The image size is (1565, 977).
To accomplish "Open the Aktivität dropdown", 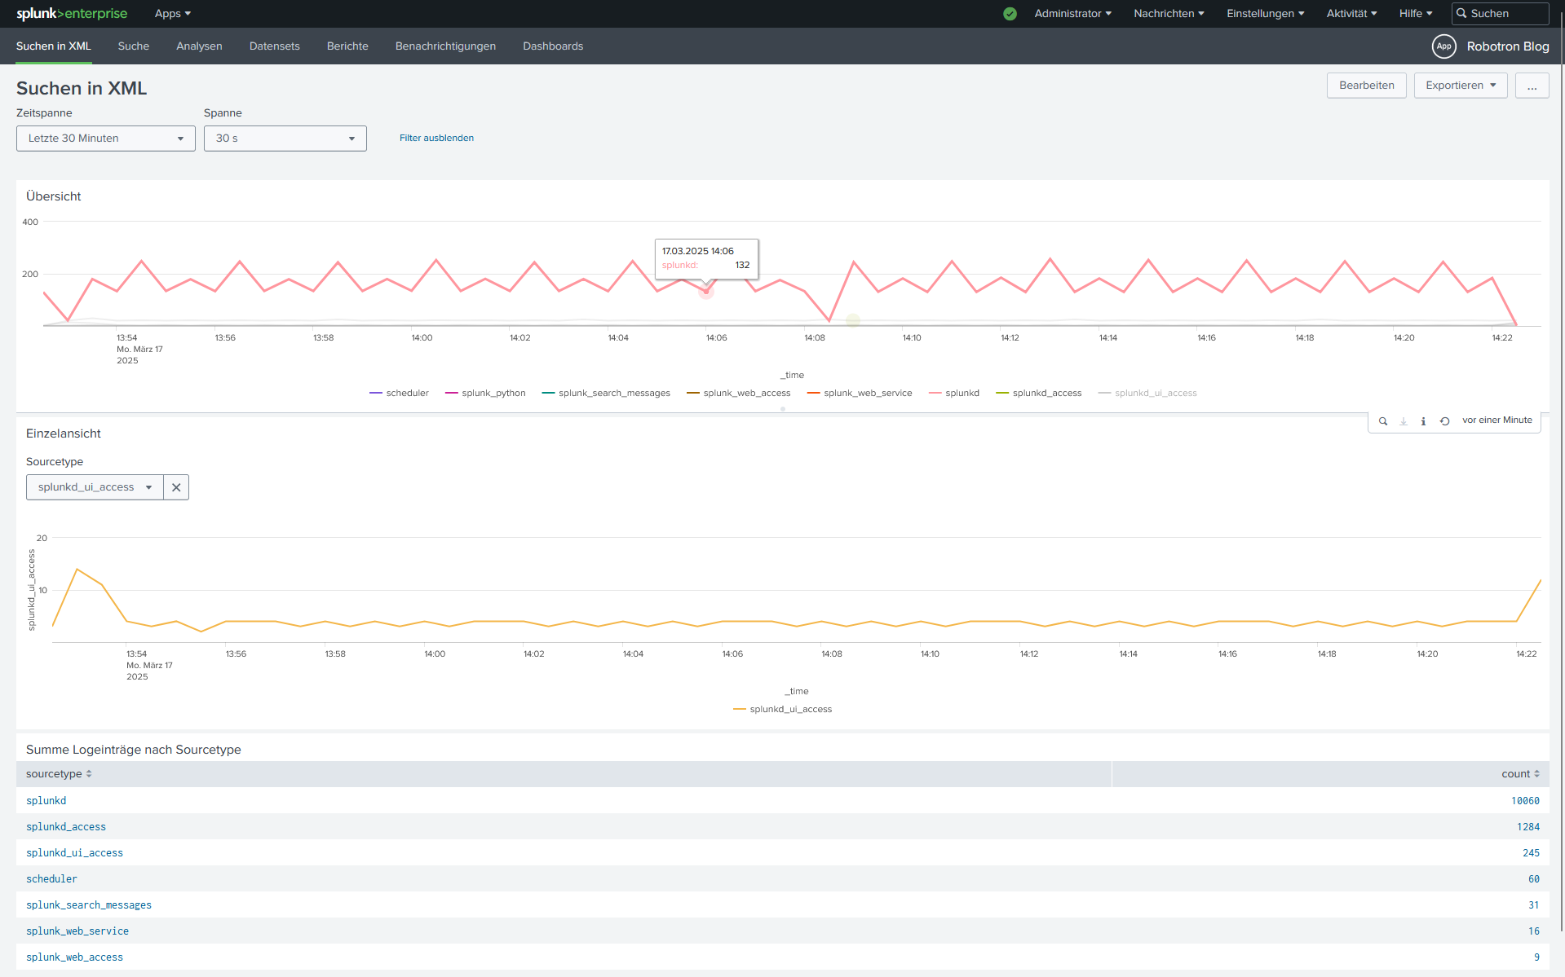I will 1351,14.
